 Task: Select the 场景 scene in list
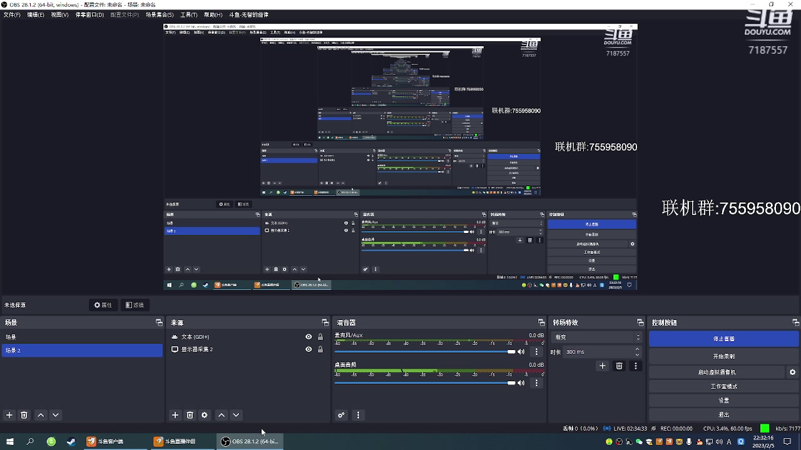coord(81,337)
